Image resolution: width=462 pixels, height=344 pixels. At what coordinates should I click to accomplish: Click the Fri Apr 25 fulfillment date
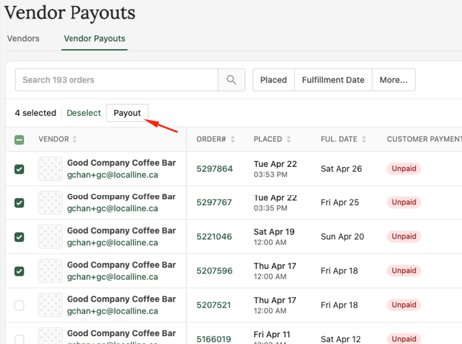coord(340,202)
